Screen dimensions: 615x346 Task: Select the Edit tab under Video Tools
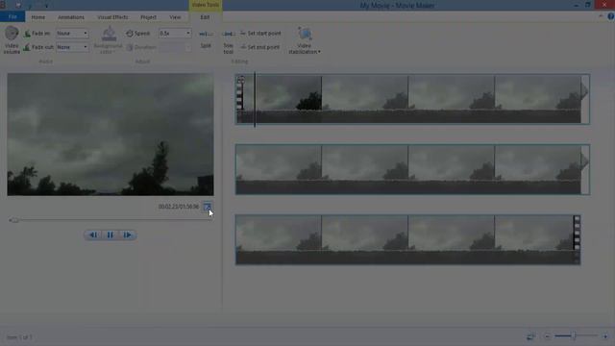[x=205, y=17]
